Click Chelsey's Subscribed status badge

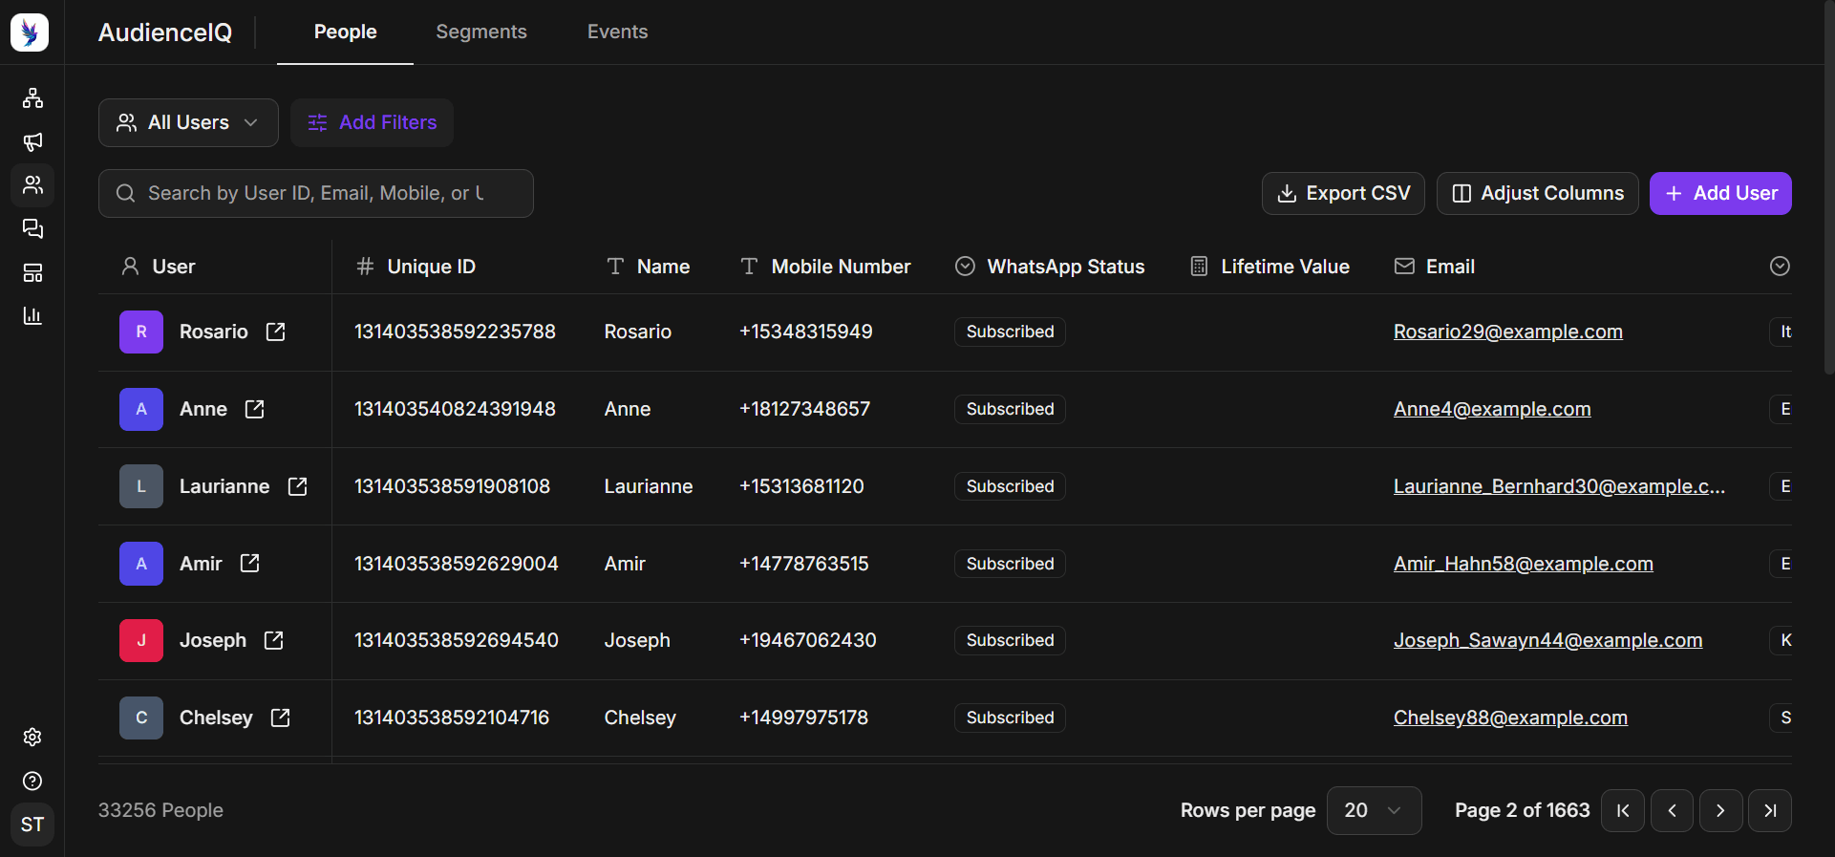[x=1010, y=718]
